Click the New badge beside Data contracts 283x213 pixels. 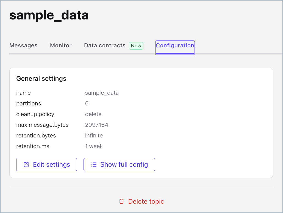(x=136, y=46)
